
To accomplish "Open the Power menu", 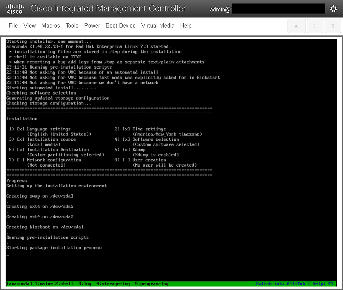I will [92, 26].
